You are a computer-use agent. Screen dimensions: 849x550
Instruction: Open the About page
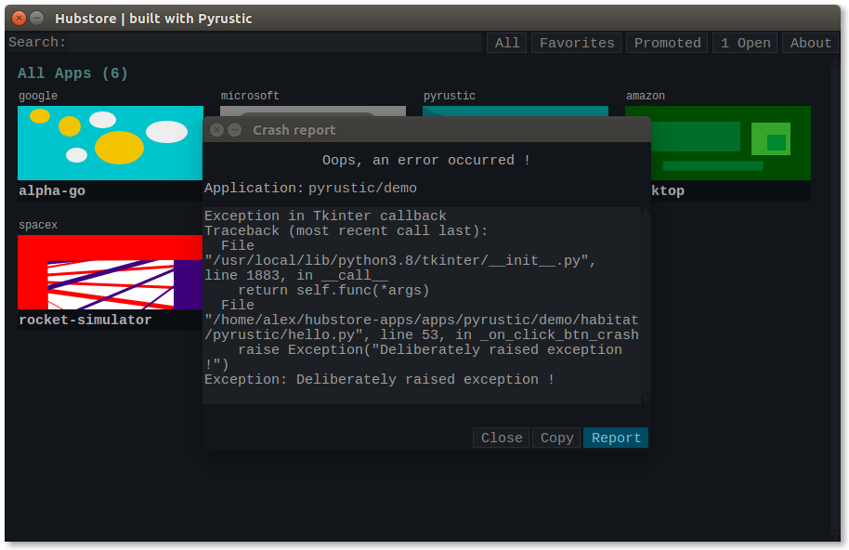(810, 43)
